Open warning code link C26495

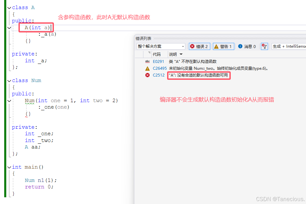(160, 68)
